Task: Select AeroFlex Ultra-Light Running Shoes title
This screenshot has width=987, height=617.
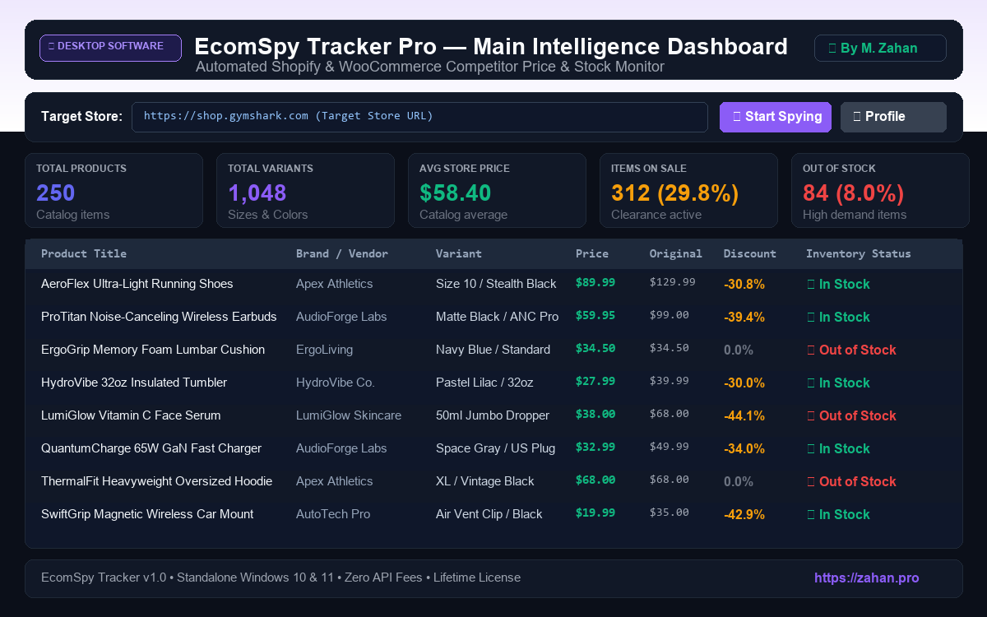Action: pos(137,284)
